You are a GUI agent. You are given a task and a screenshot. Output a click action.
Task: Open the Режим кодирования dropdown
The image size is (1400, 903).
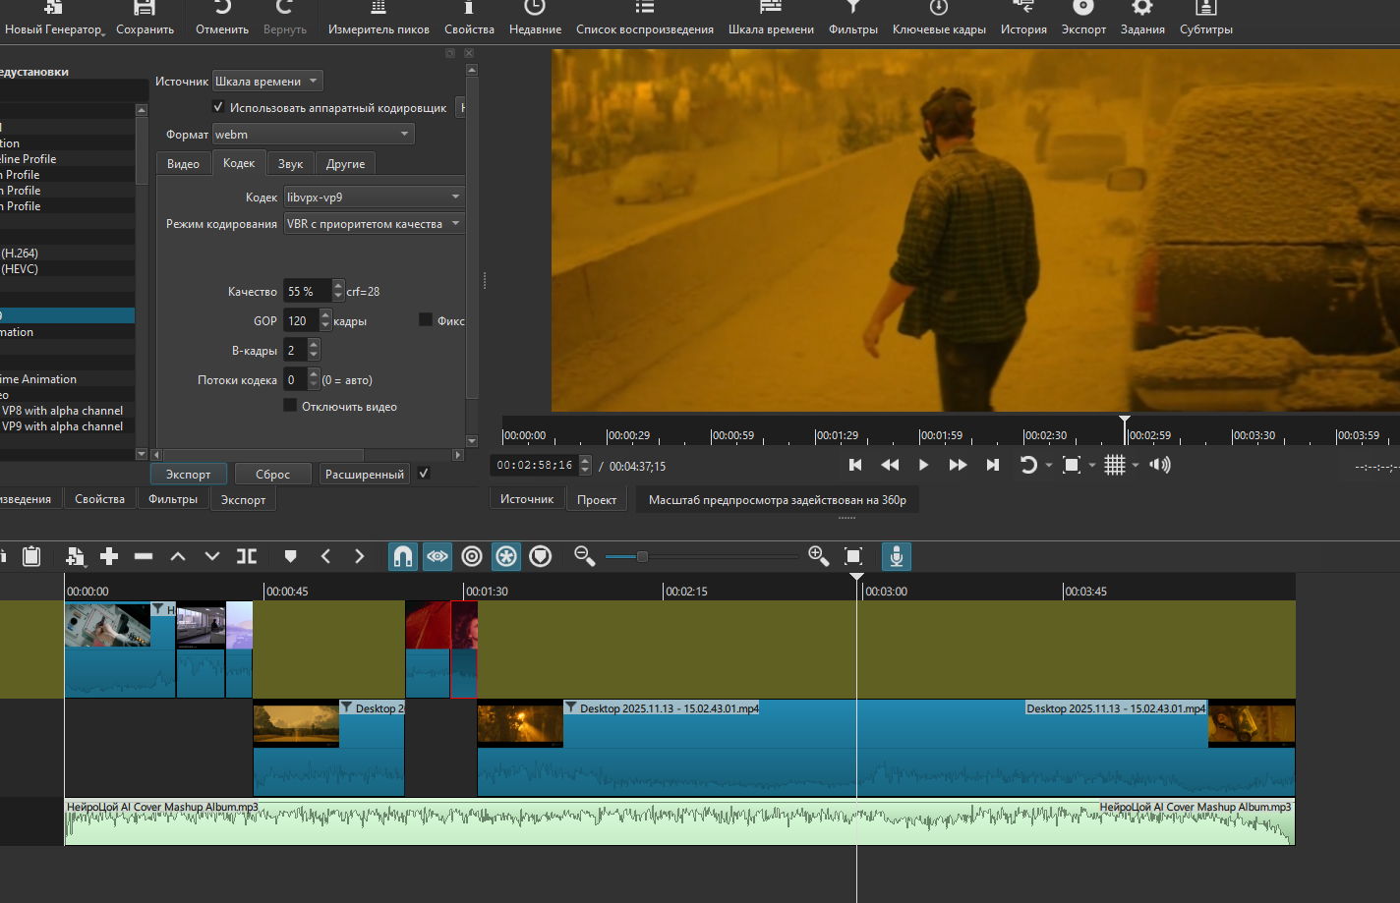(x=373, y=224)
